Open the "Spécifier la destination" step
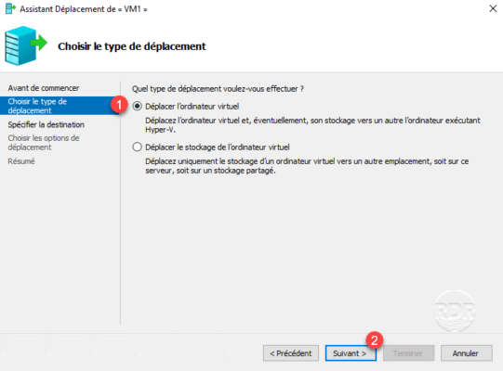Image resolution: width=503 pixels, height=371 pixels. (x=46, y=124)
